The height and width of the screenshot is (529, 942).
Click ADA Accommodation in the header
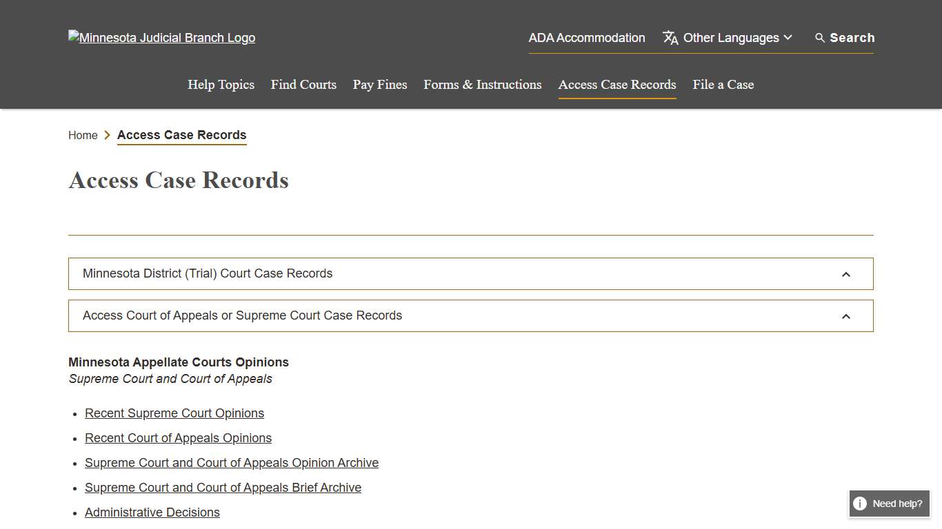click(587, 38)
